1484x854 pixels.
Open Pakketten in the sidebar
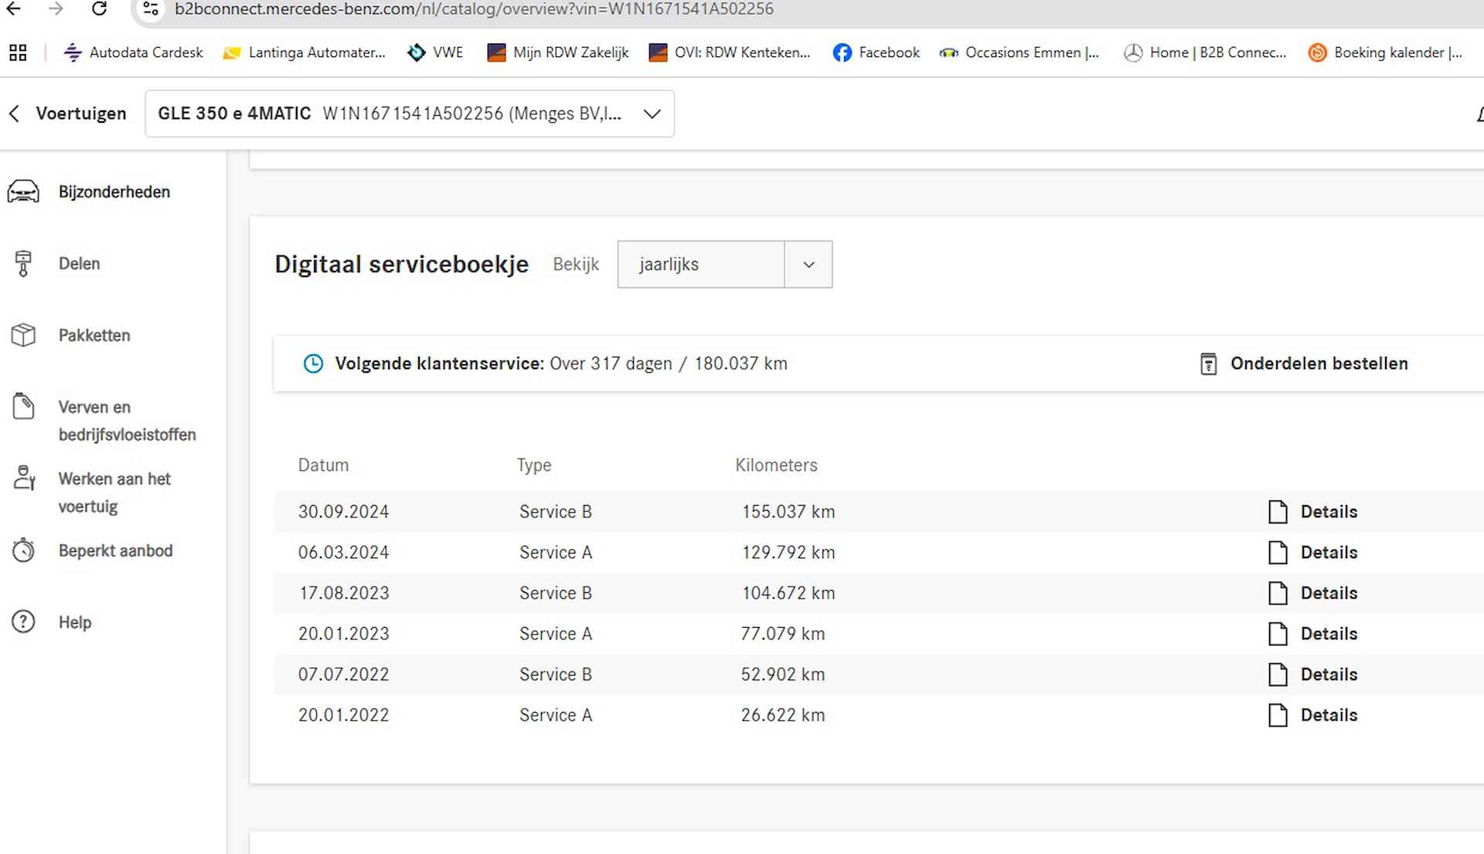94,335
